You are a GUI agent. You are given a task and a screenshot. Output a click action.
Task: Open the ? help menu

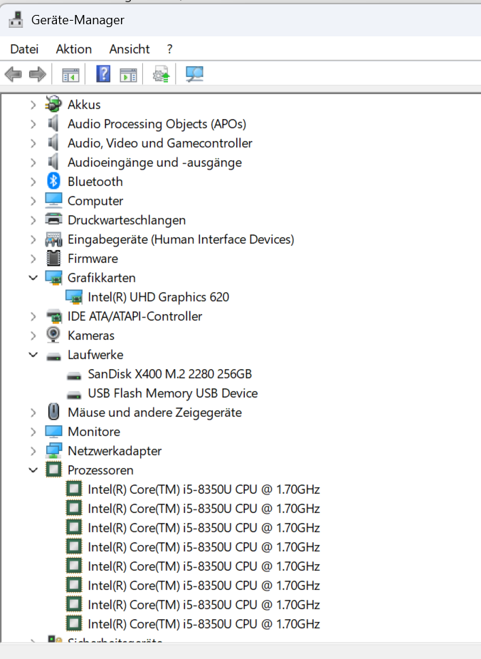point(169,49)
